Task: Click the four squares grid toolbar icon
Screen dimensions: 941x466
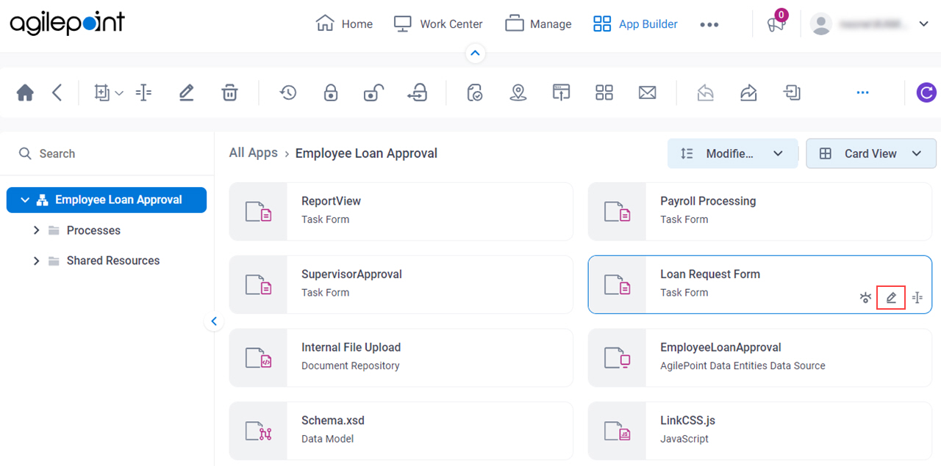Action: [x=604, y=92]
